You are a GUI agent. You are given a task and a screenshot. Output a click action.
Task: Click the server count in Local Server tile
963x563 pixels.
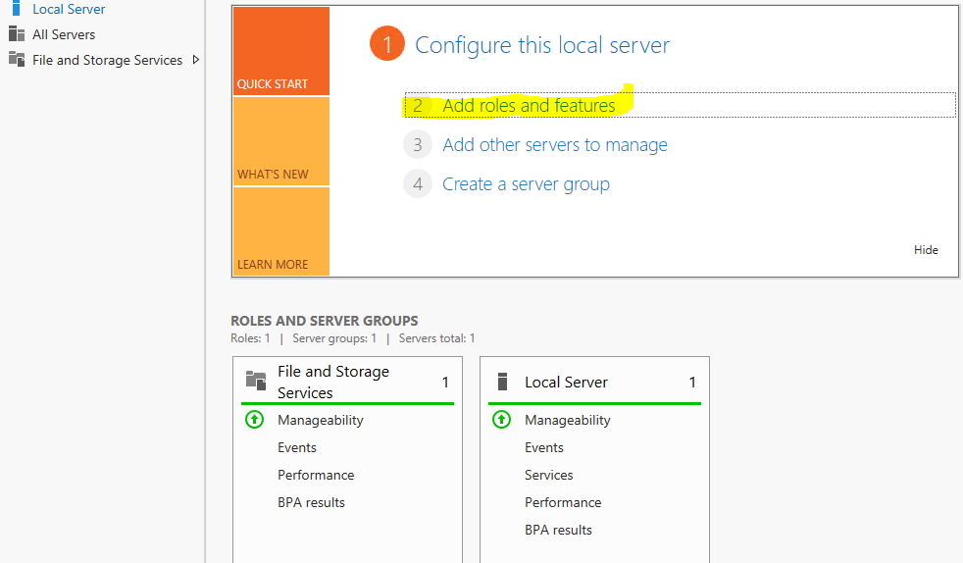click(x=692, y=382)
